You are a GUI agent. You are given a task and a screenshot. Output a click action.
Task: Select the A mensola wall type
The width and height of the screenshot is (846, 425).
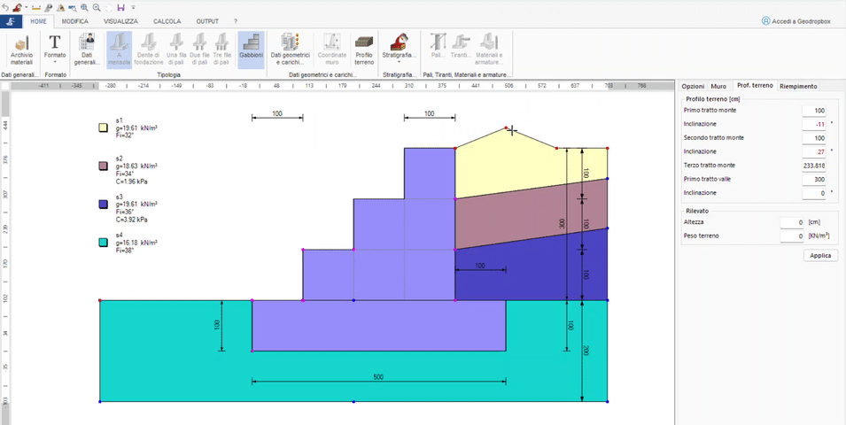click(119, 50)
